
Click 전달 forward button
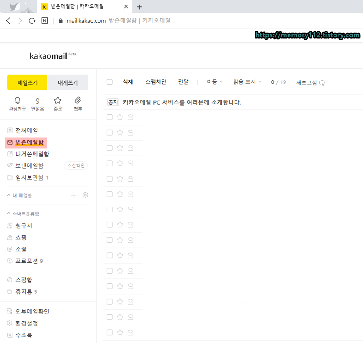[183, 82]
